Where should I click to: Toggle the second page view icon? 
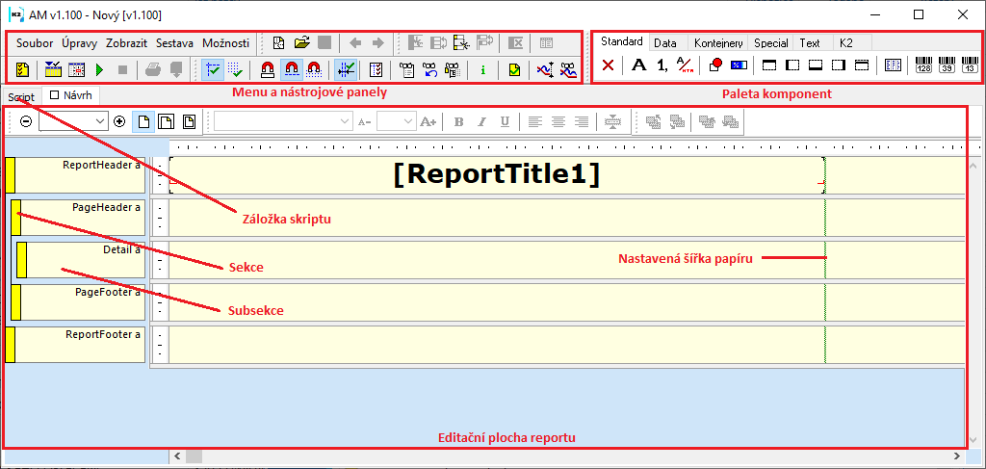[x=166, y=121]
